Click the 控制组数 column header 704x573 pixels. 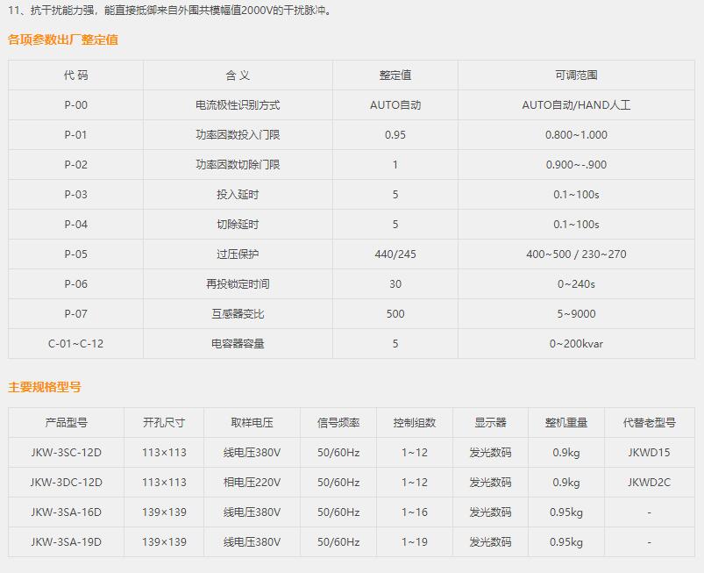coord(415,422)
